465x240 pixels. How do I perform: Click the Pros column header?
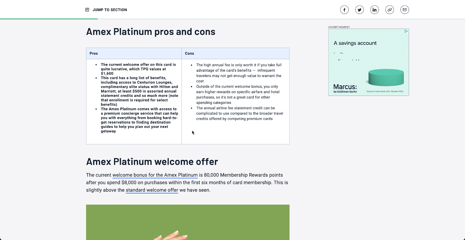coord(134,53)
